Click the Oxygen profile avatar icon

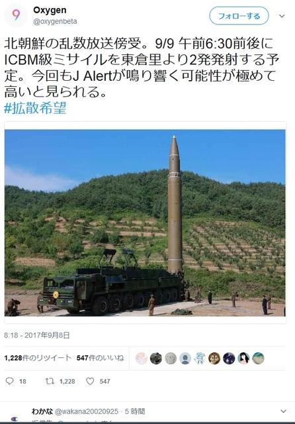coord(16,15)
